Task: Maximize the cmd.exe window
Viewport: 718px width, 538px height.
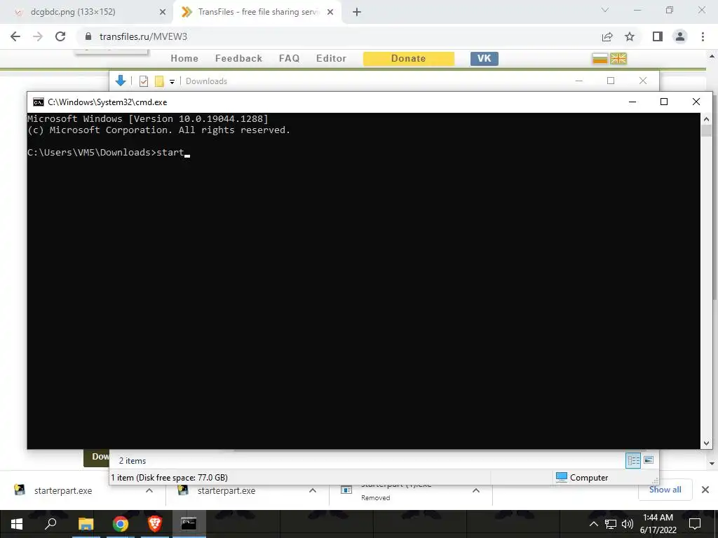Action: coord(664,102)
